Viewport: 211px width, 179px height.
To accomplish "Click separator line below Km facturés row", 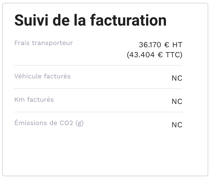I will coord(98,112).
